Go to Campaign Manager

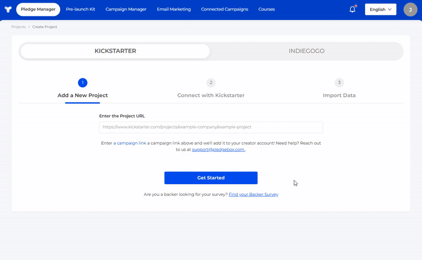[125, 9]
